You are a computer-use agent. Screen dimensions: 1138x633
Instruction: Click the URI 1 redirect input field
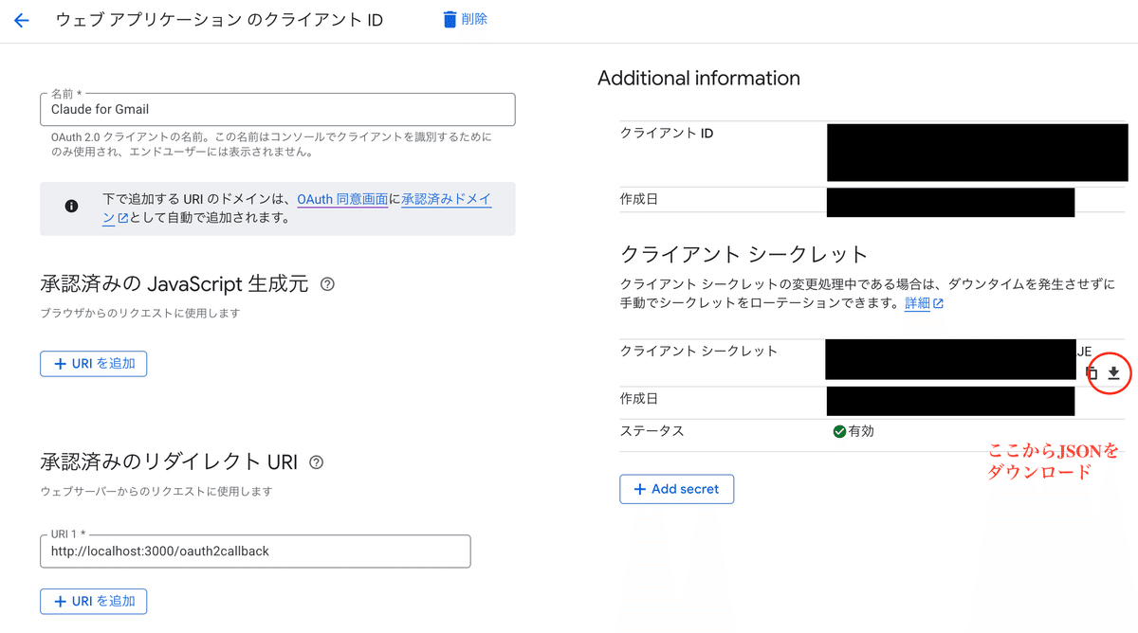255,552
